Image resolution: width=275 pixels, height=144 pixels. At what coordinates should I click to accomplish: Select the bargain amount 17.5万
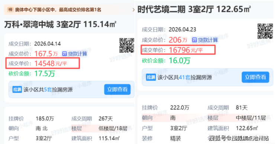pos(45,73)
